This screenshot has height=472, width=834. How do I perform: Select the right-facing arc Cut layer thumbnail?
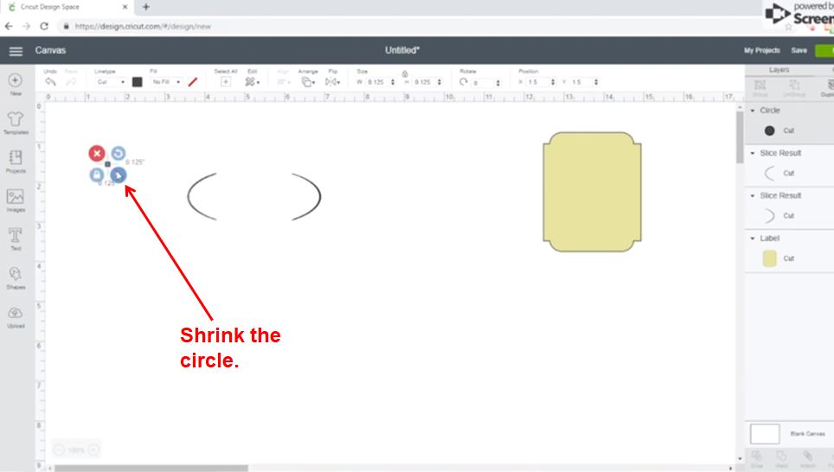click(x=769, y=216)
